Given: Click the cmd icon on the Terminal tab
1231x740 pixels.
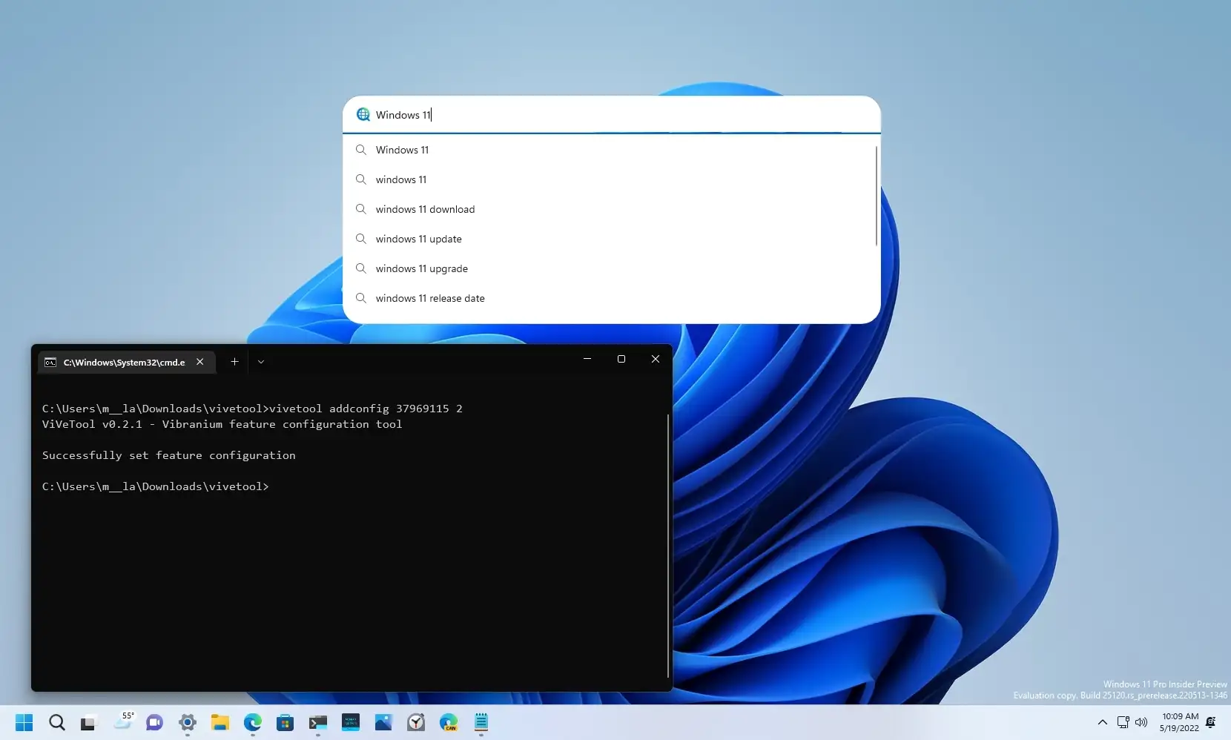Looking at the screenshot, I should 50,362.
